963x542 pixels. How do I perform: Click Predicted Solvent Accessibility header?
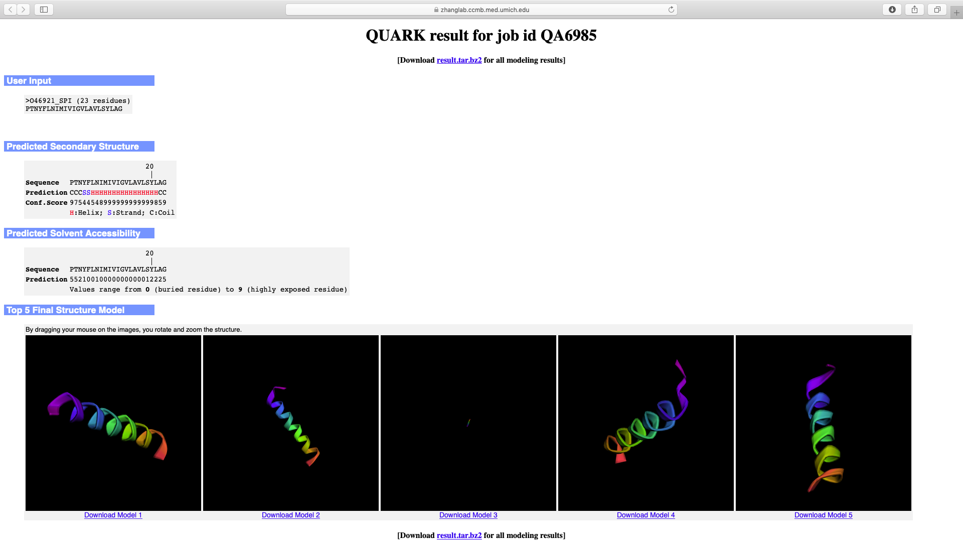[79, 233]
